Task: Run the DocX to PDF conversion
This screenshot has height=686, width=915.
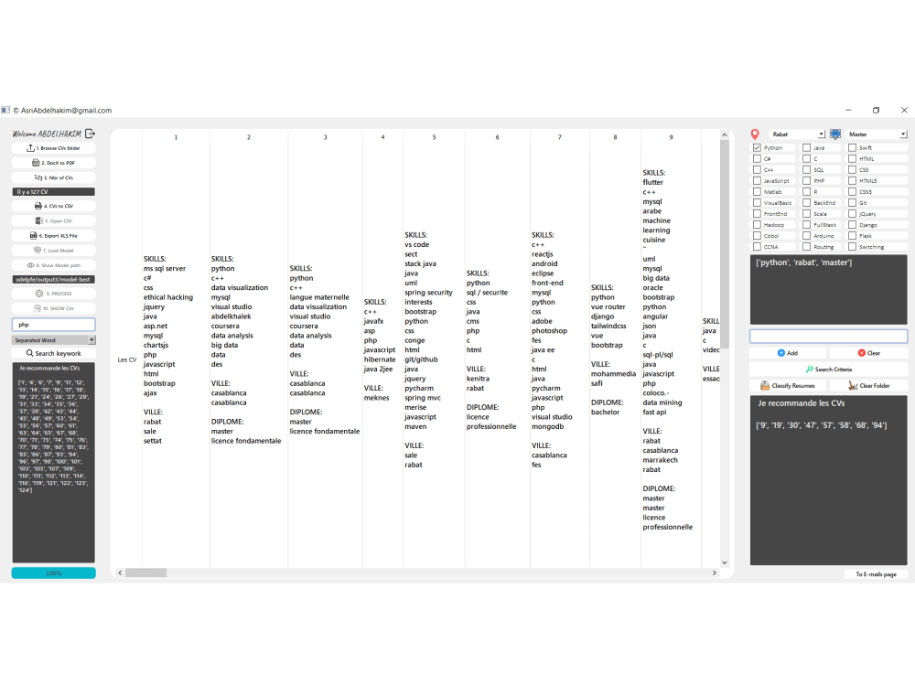Action: [x=53, y=163]
